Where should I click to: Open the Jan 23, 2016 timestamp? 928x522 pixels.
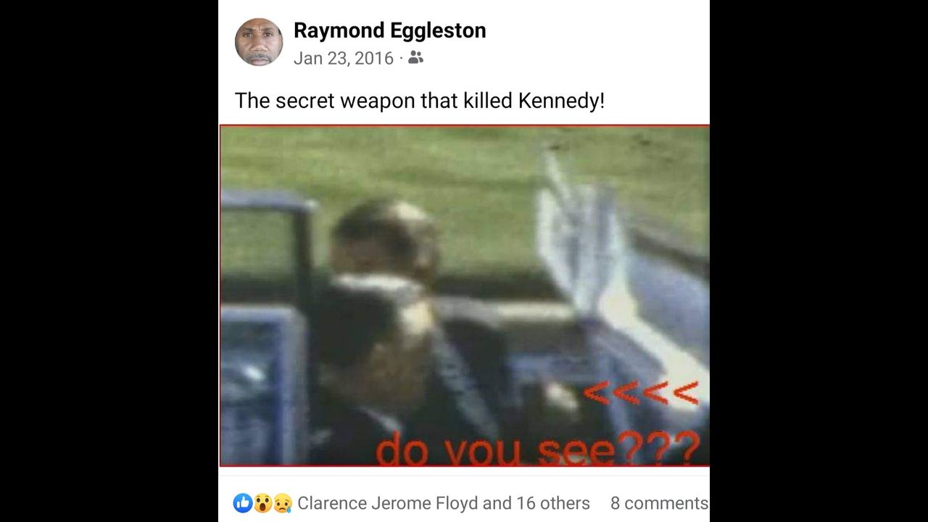pyautogui.click(x=344, y=58)
